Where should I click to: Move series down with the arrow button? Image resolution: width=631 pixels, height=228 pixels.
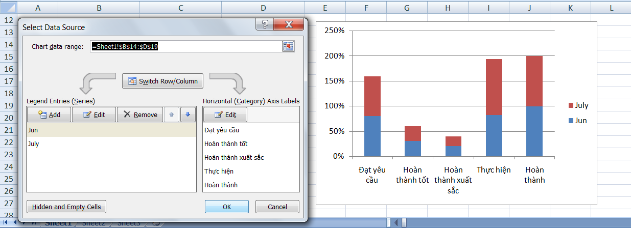(188, 115)
